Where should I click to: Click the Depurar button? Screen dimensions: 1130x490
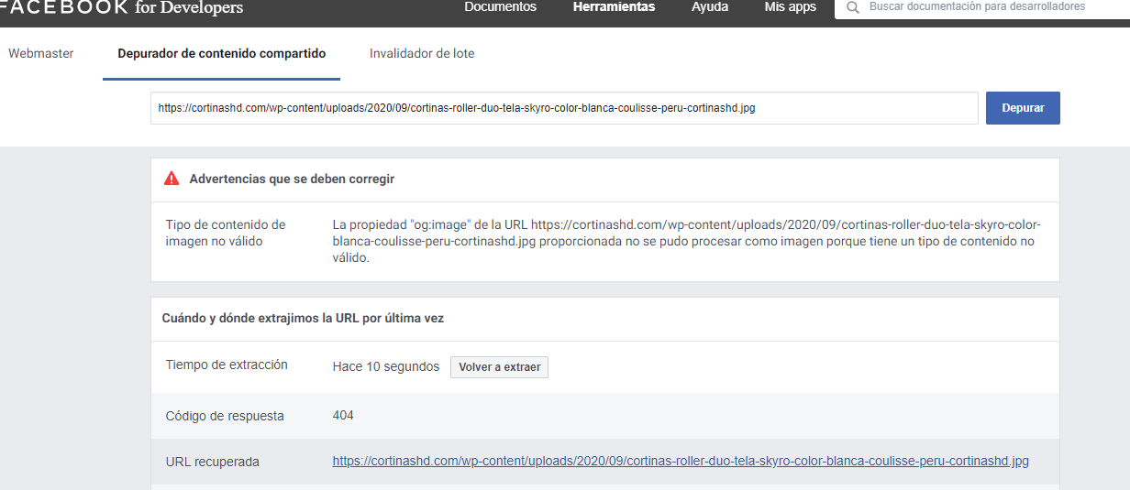coord(1023,107)
